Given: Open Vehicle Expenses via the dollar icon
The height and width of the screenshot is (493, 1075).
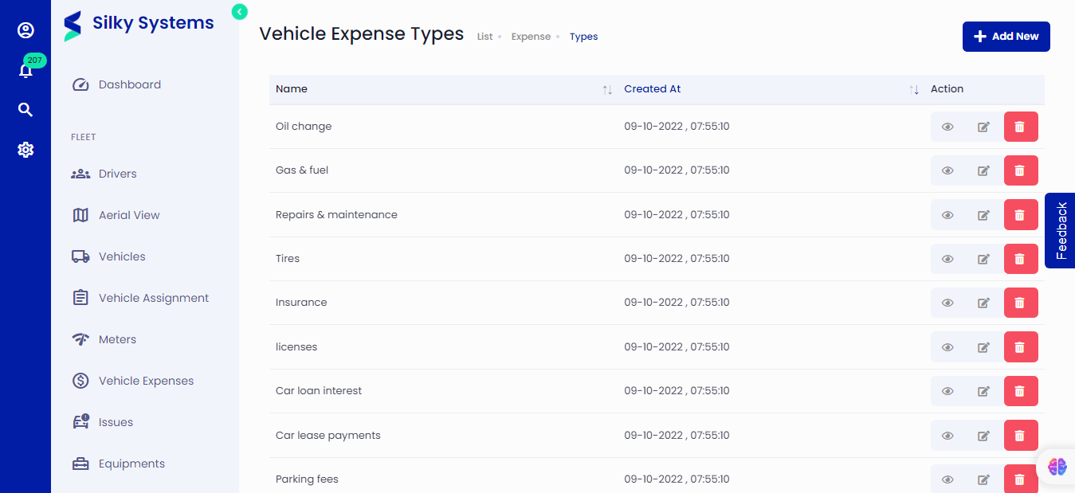Looking at the screenshot, I should click(80, 381).
